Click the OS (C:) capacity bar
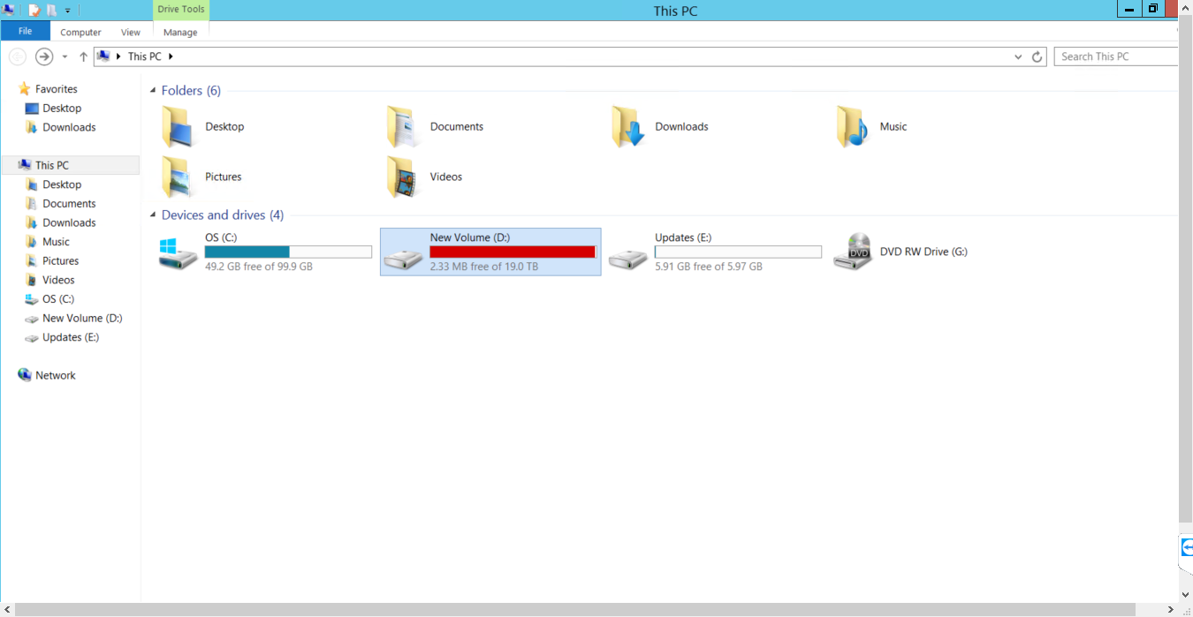The width and height of the screenshot is (1193, 617). coord(288,252)
